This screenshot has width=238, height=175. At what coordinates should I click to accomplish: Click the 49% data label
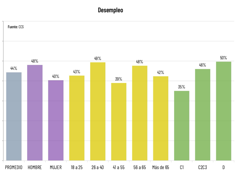pos(98,58)
